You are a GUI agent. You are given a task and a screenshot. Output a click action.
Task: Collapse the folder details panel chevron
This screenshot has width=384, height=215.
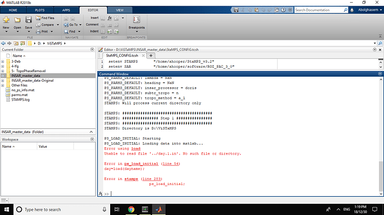click(x=91, y=132)
